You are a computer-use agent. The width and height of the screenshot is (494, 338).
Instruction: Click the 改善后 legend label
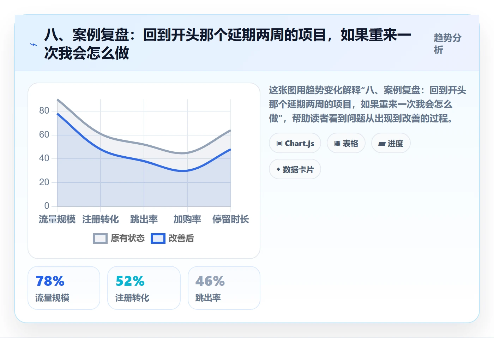[x=181, y=239]
